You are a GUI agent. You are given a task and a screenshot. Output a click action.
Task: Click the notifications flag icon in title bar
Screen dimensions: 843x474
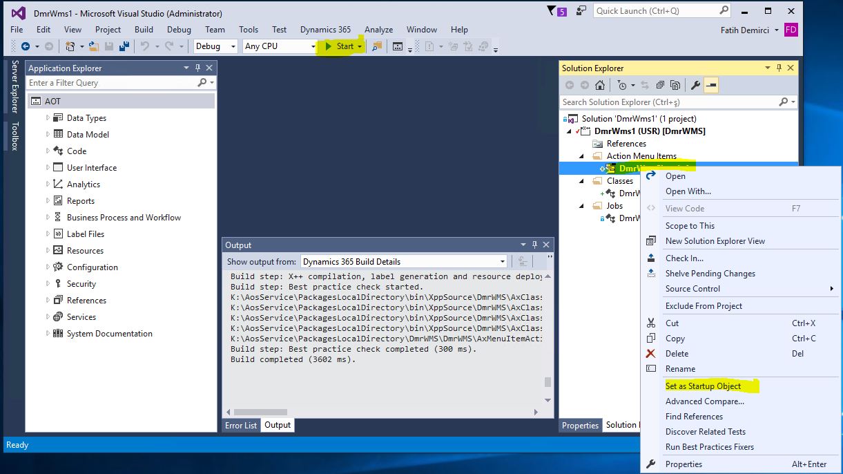click(x=552, y=11)
